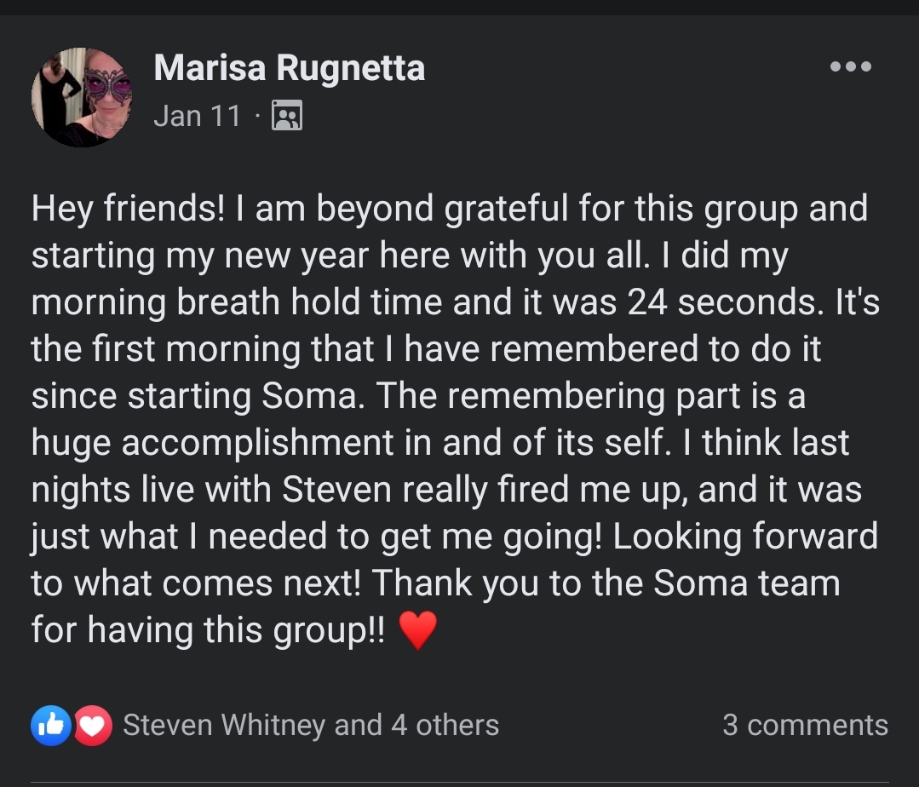This screenshot has height=787, width=919.
Task: Click the group audience icon beside Jan 11
Action: (286, 115)
